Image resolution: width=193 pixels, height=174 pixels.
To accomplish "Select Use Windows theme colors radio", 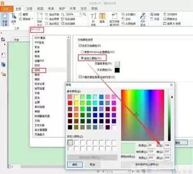I will pos(82,52).
